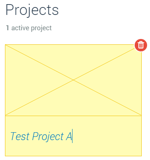Screen dimensions: 150x160
Task: Click the red trash delete icon
Action: tap(141, 45)
